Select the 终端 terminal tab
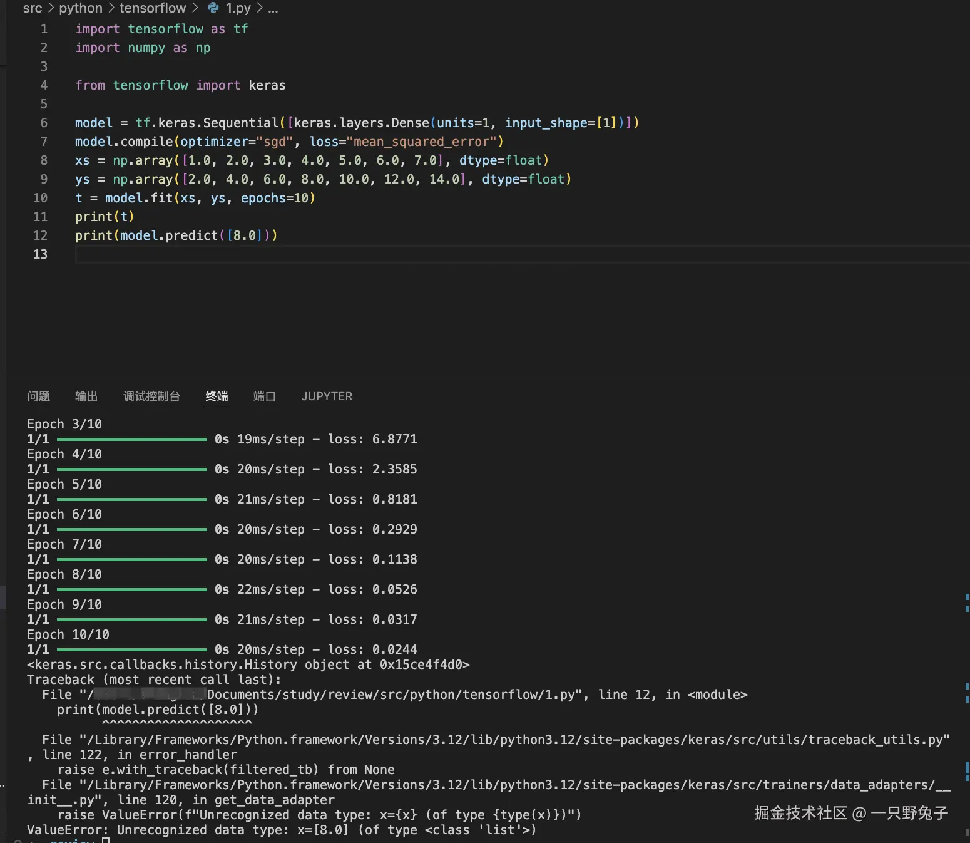 coord(217,396)
